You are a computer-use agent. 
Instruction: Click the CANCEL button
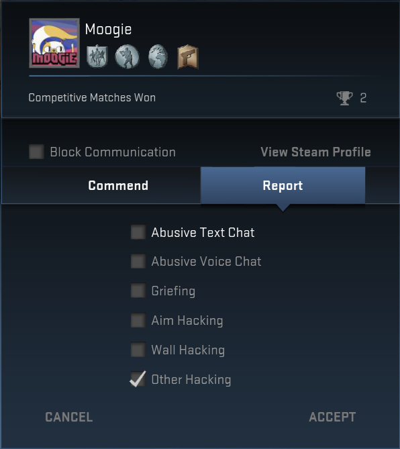pos(69,417)
